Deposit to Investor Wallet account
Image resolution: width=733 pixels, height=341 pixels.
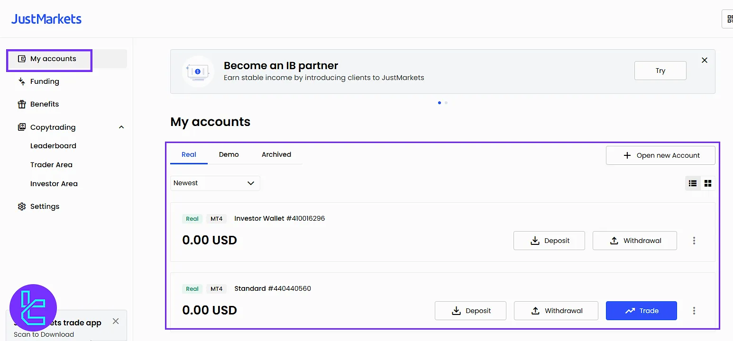[549, 241]
